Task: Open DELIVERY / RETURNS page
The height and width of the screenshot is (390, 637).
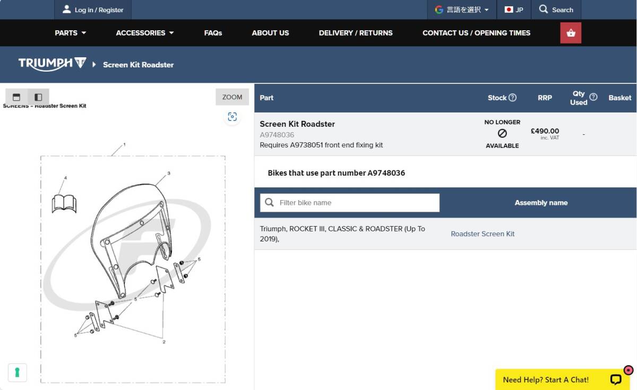Action: click(x=356, y=33)
